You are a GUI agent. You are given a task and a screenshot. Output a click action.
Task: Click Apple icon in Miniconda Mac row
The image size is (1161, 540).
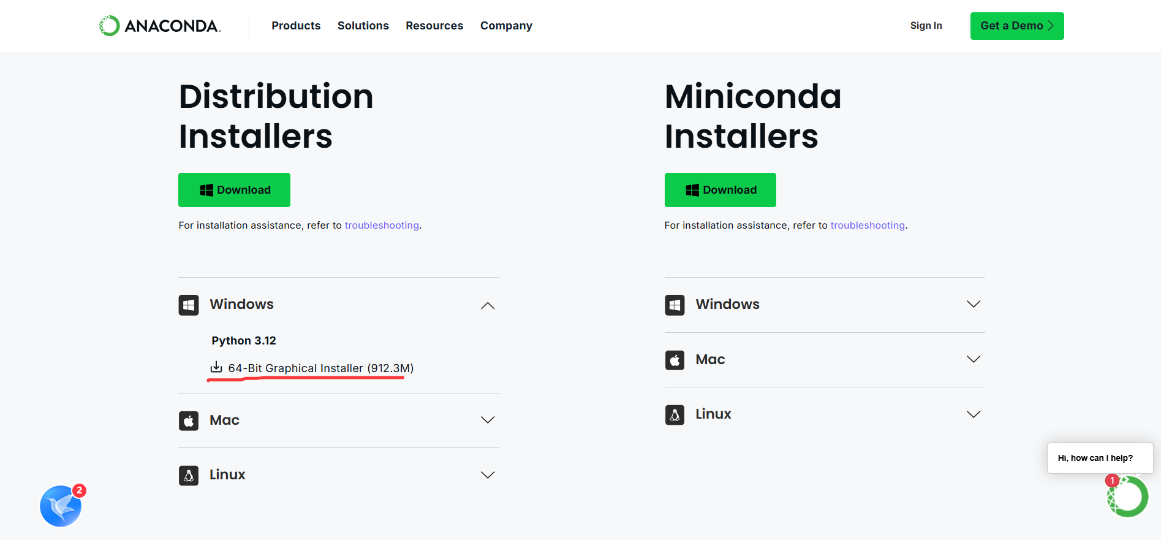675,360
